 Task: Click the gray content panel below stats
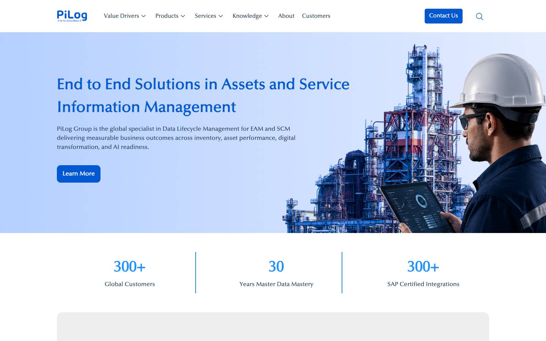click(x=273, y=327)
